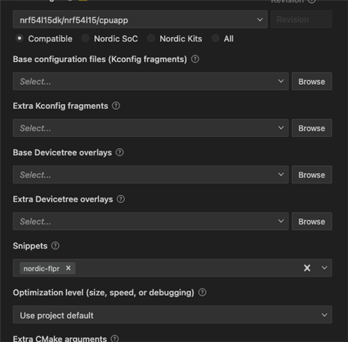Remove the nordic-flpr snippet tag
The image size is (348, 342).
(68, 268)
